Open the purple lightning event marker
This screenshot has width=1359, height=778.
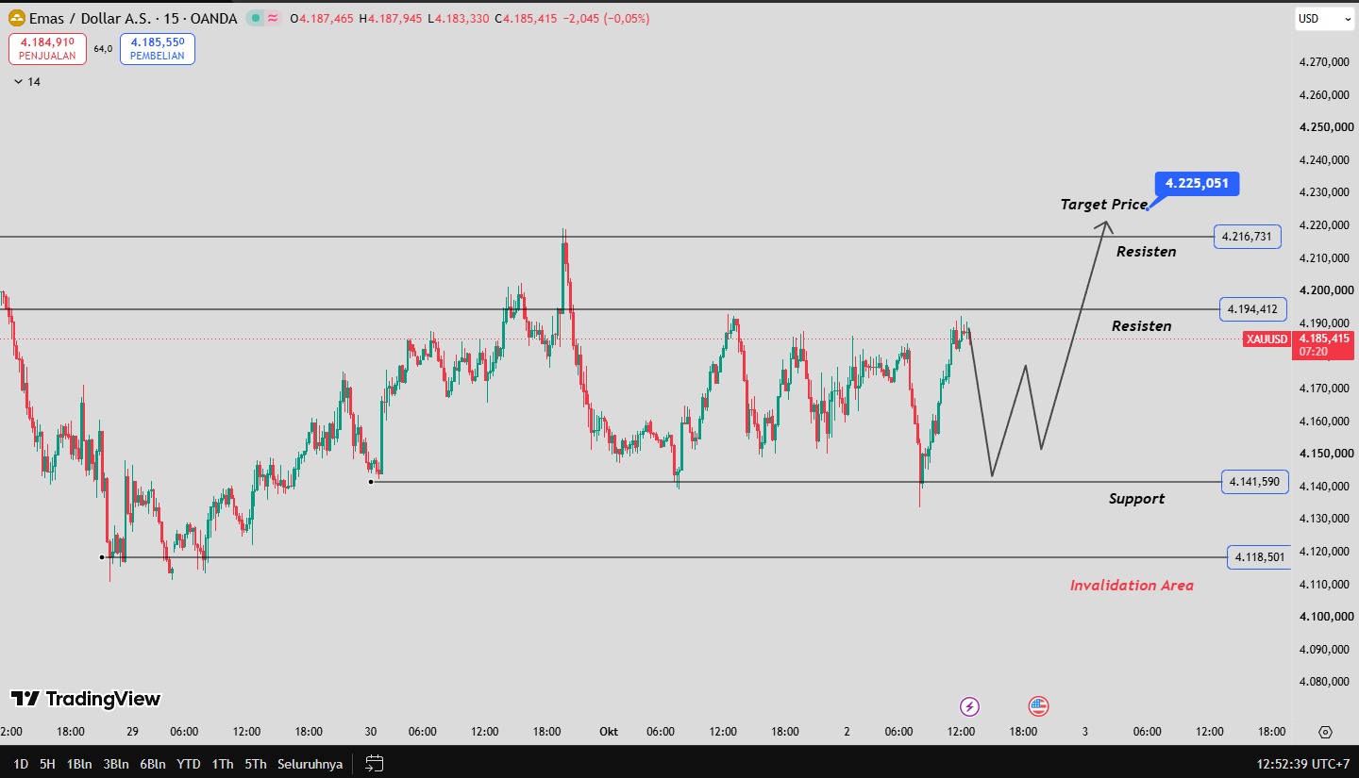coord(969,706)
